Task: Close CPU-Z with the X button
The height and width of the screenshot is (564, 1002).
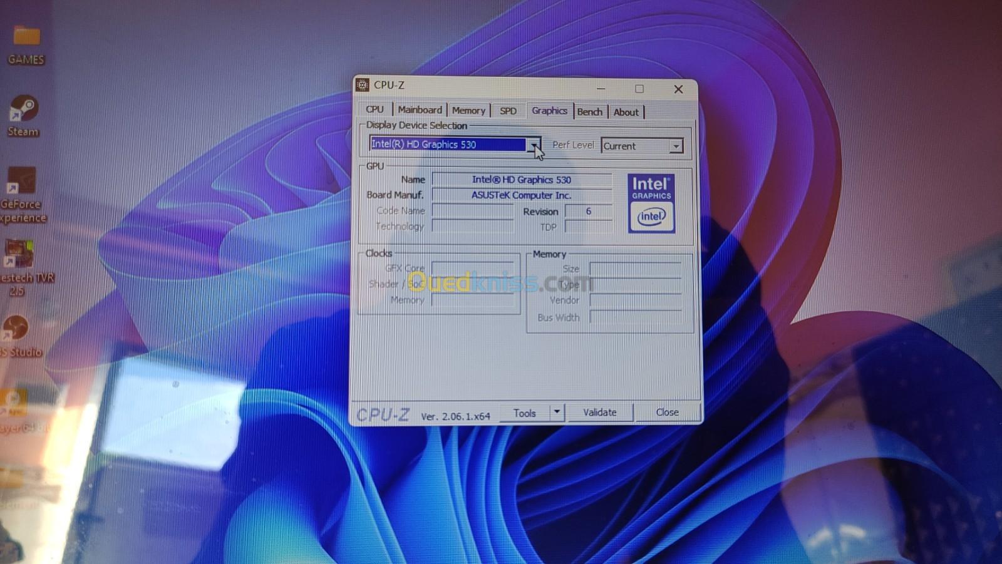Action: pos(678,90)
